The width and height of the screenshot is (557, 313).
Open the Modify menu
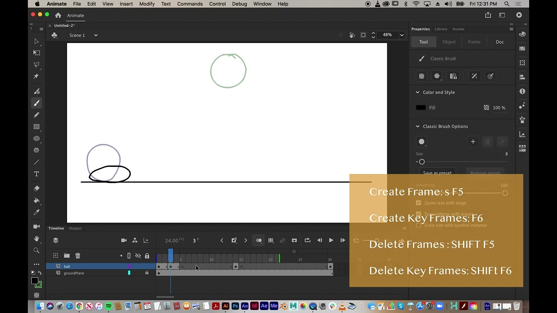pyautogui.click(x=147, y=4)
